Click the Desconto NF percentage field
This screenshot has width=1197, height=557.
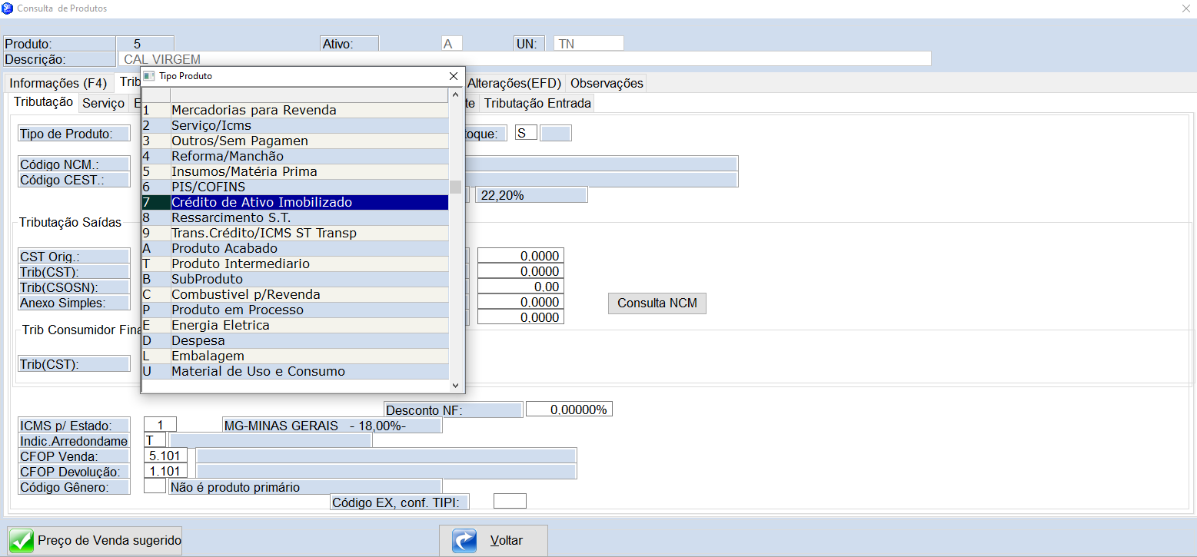(x=569, y=409)
